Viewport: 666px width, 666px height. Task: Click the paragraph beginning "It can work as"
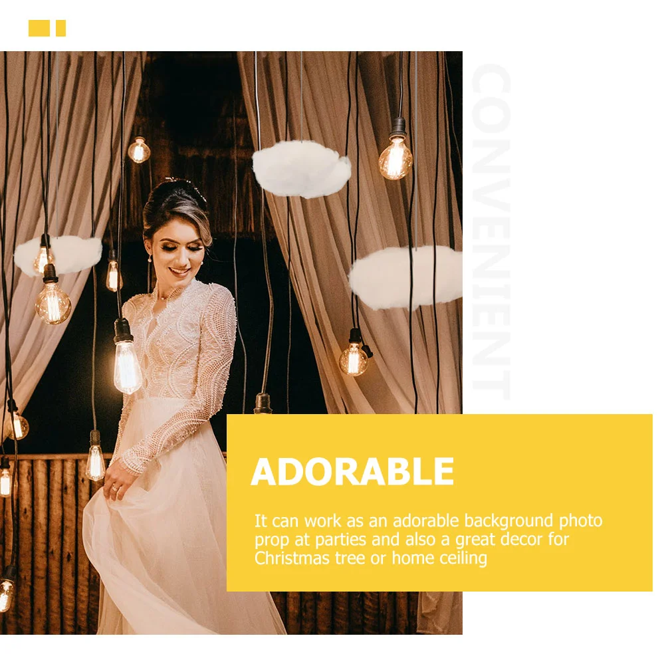tap(428, 539)
